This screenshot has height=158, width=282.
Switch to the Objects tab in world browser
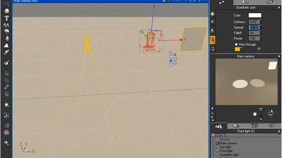coord(219,126)
